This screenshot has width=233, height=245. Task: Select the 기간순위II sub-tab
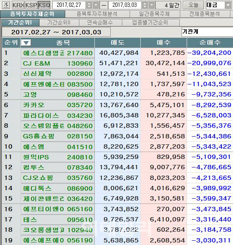[59, 23]
